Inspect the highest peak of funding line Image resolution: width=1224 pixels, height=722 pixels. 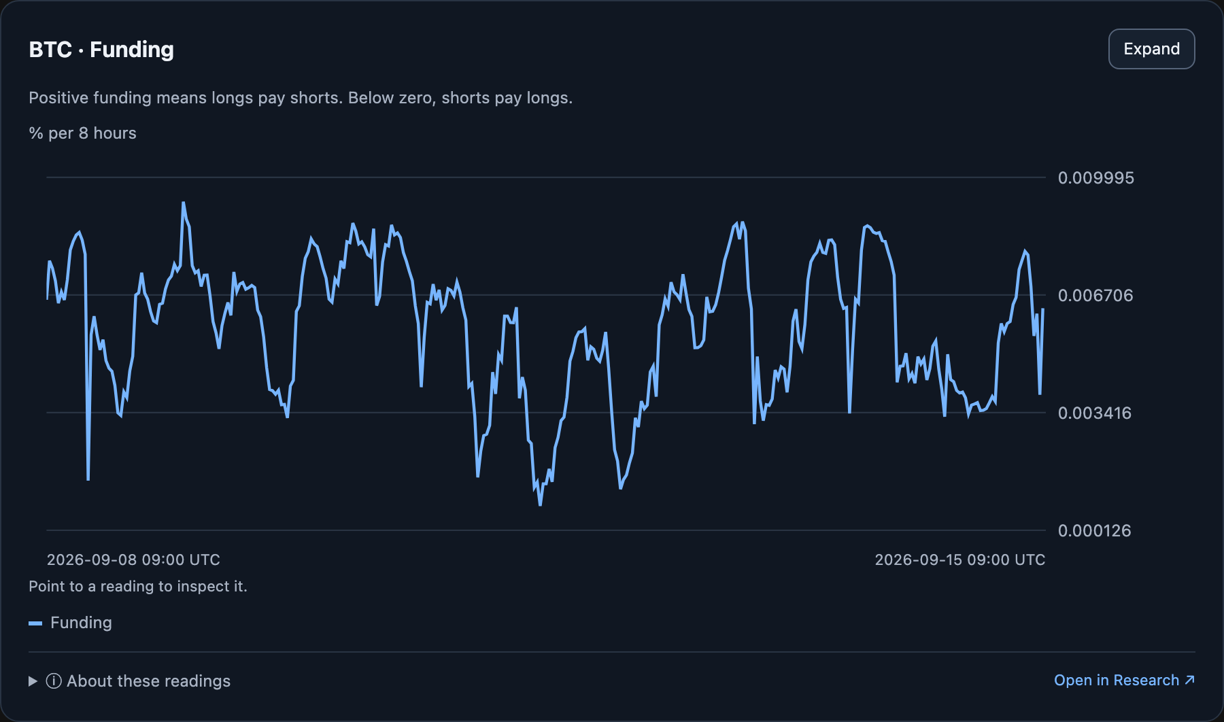pos(184,203)
